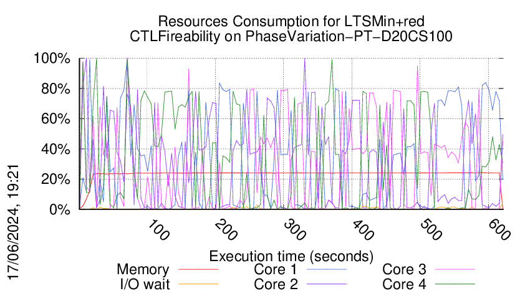
Task: Click the orange I/O wait legend line sample
Action: (x=198, y=284)
